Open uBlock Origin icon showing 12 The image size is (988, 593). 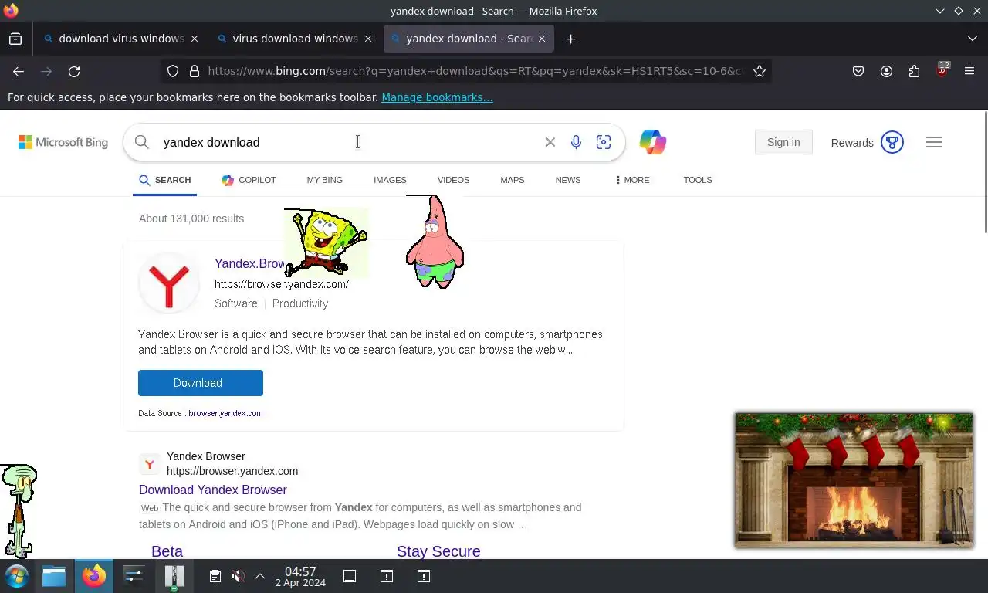(942, 69)
